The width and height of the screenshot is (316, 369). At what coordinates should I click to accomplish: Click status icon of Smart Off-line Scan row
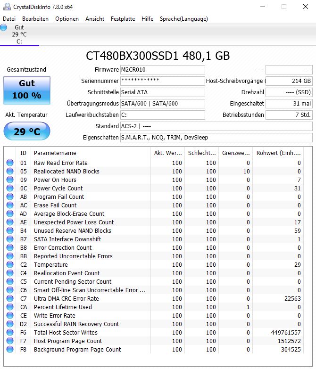tap(10, 290)
